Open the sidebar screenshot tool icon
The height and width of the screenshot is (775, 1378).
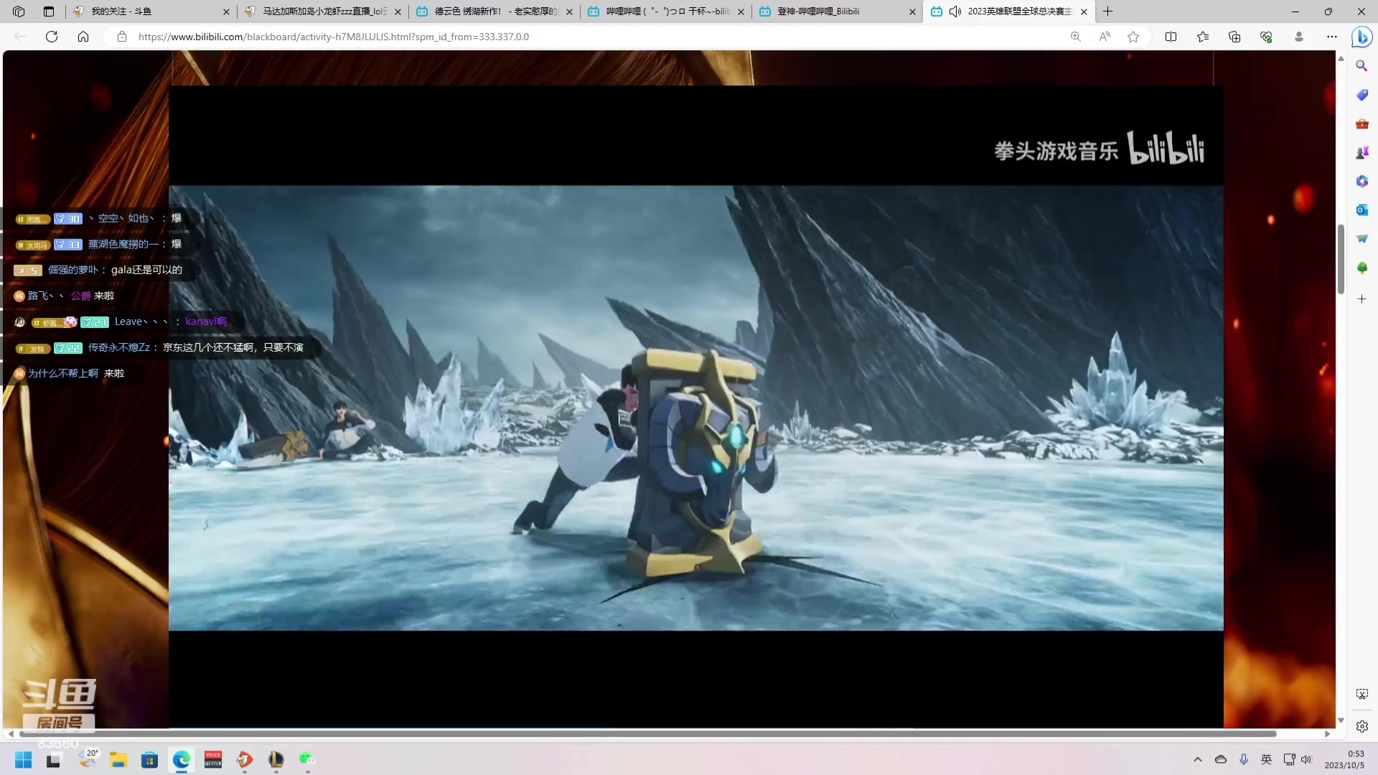coord(1361,694)
